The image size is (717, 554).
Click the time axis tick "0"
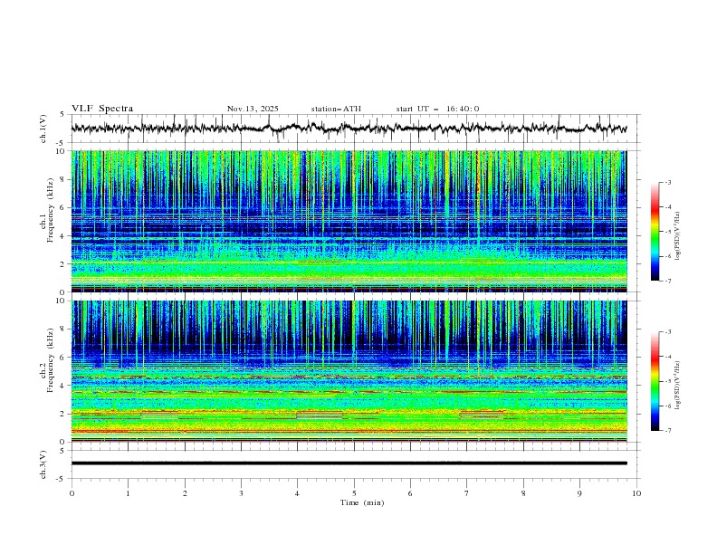[x=72, y=493]
